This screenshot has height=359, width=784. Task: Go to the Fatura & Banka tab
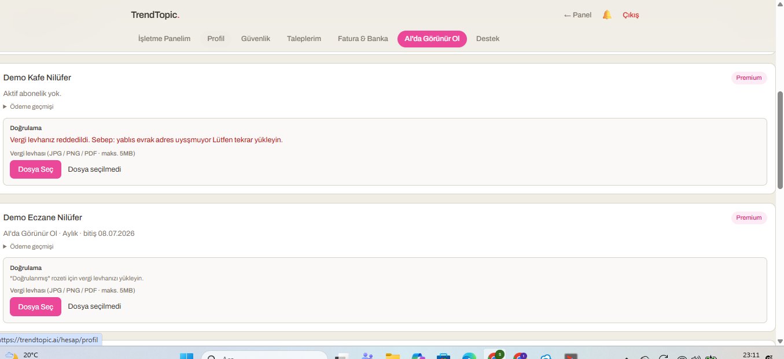point(363,39)
